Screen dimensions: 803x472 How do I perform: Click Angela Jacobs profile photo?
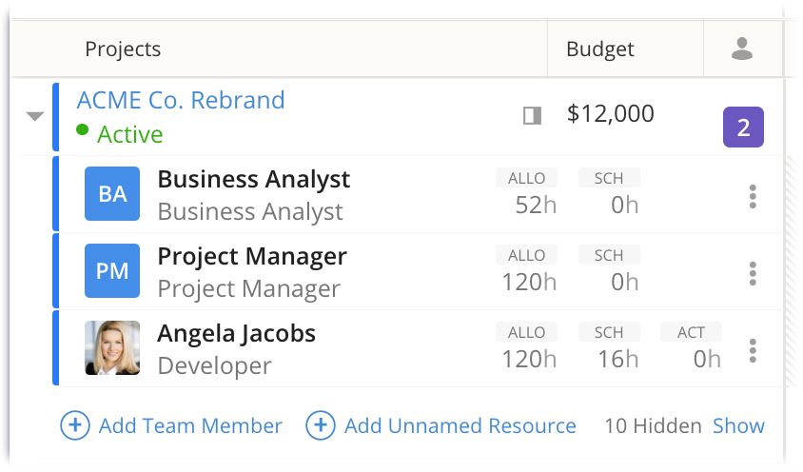click(112, 348)
